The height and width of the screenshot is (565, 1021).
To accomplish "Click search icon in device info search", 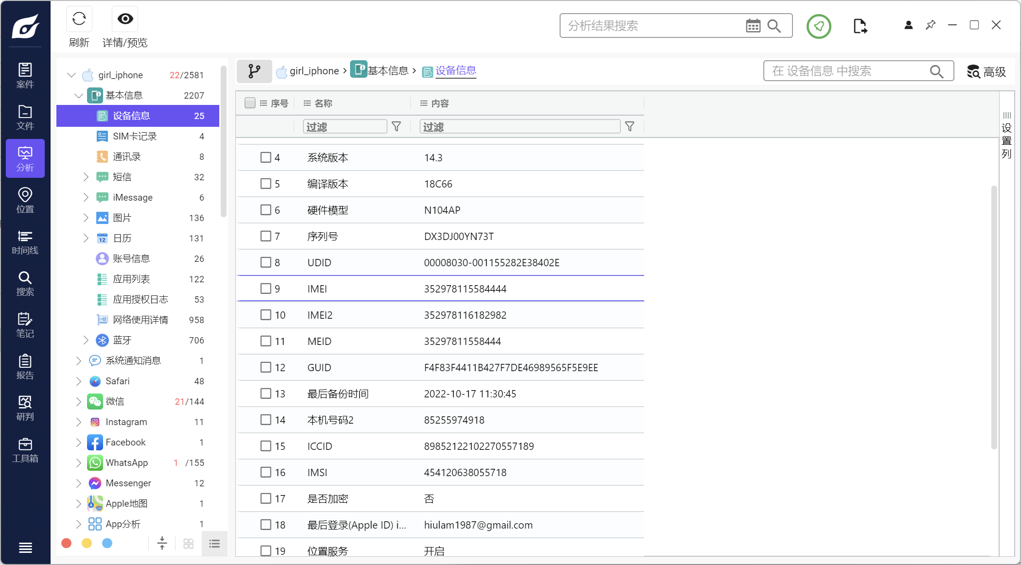I will [x=936, y=71].
